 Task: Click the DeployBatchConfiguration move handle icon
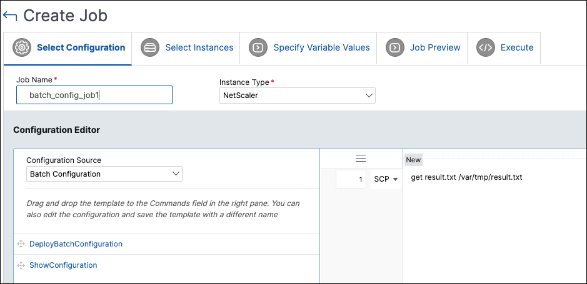point(21,244)
